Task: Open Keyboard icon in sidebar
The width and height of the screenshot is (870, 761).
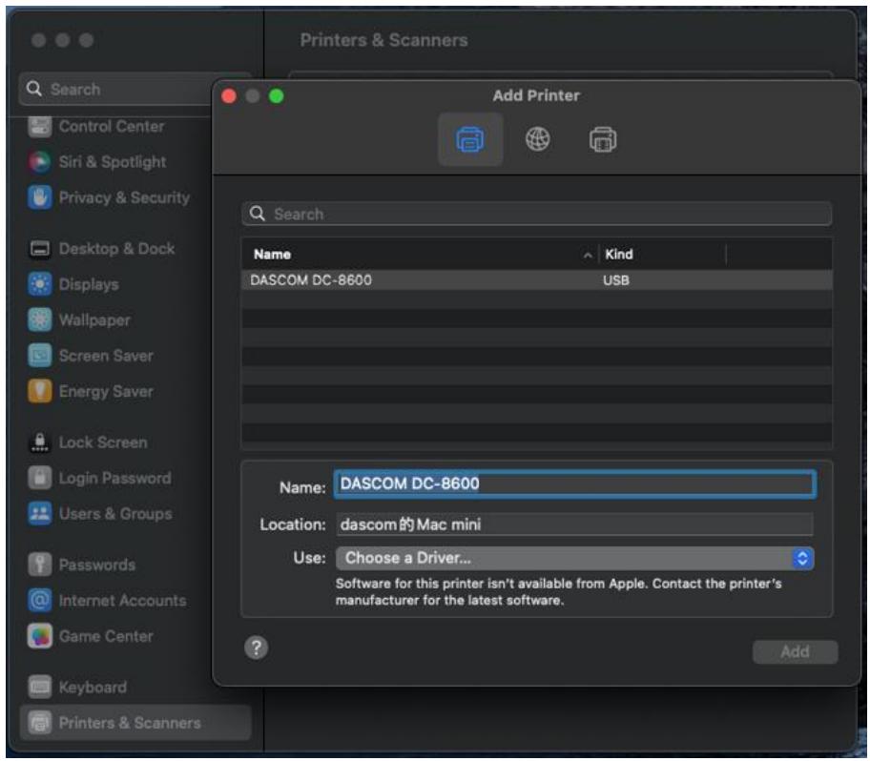Action: 39,688
